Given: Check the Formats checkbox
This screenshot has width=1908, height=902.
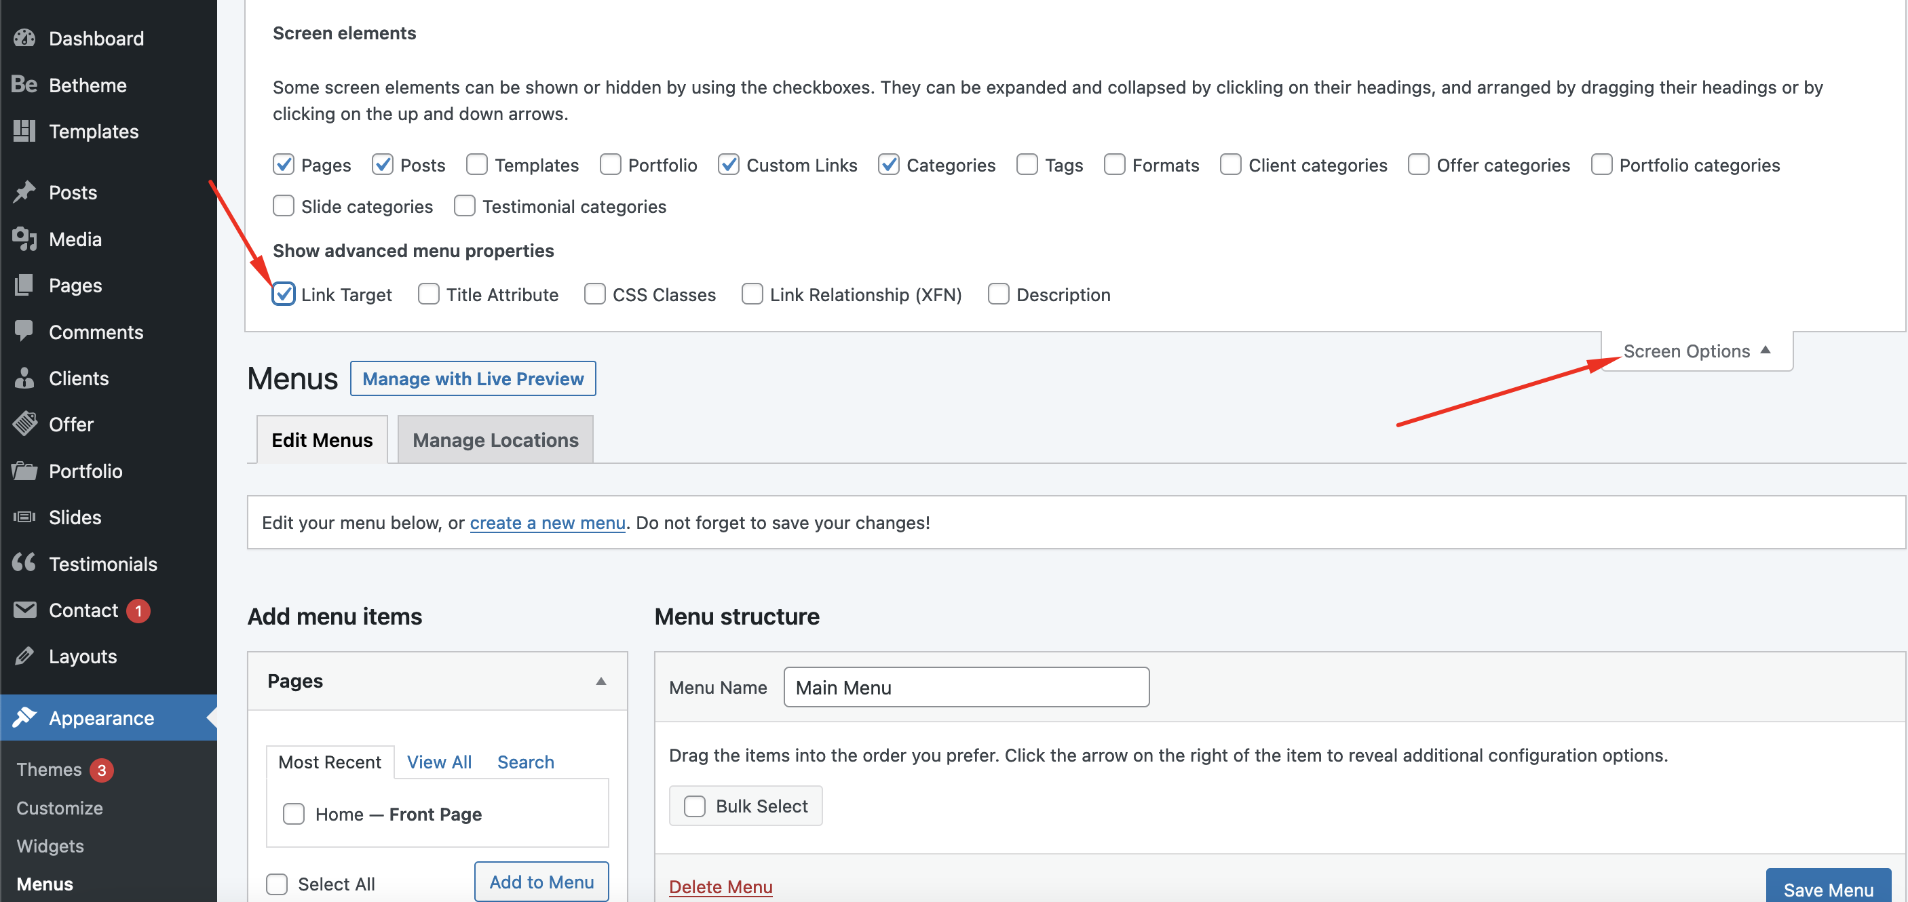Looking at the screenshot, I should tap(1115, 164).
